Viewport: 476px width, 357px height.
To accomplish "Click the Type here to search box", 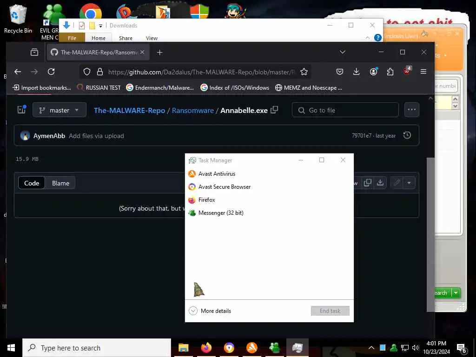I will point(97,348).
